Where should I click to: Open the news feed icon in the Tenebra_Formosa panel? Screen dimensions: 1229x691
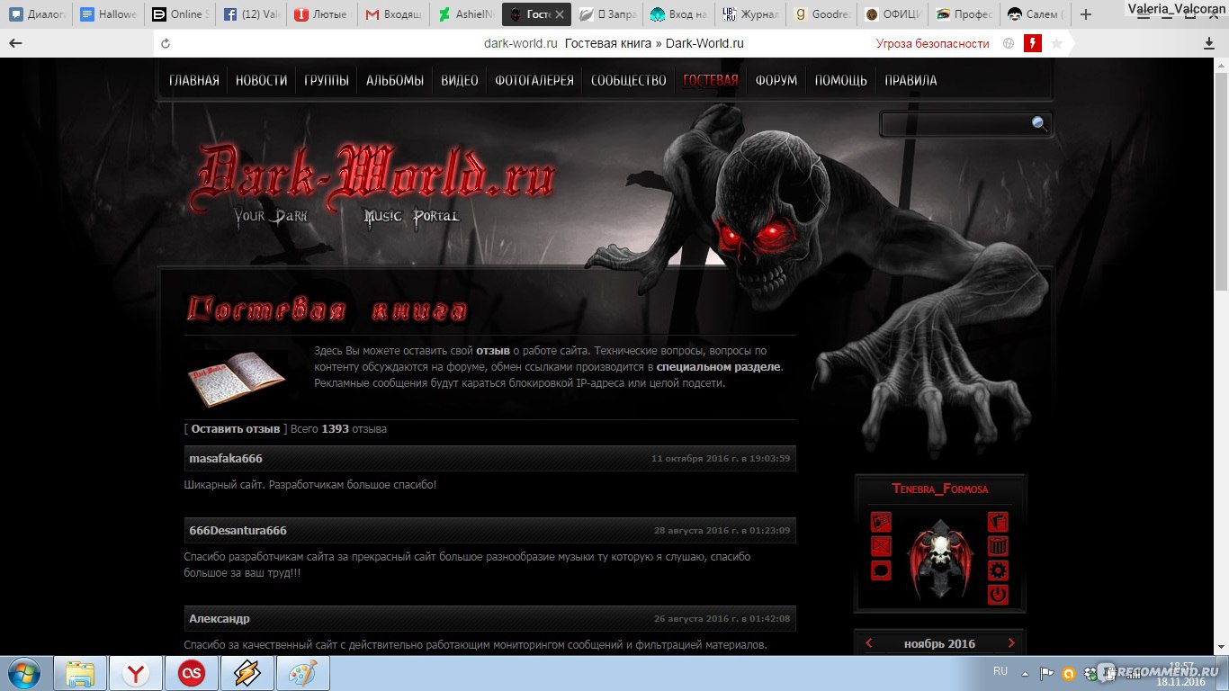click(881, 522)
